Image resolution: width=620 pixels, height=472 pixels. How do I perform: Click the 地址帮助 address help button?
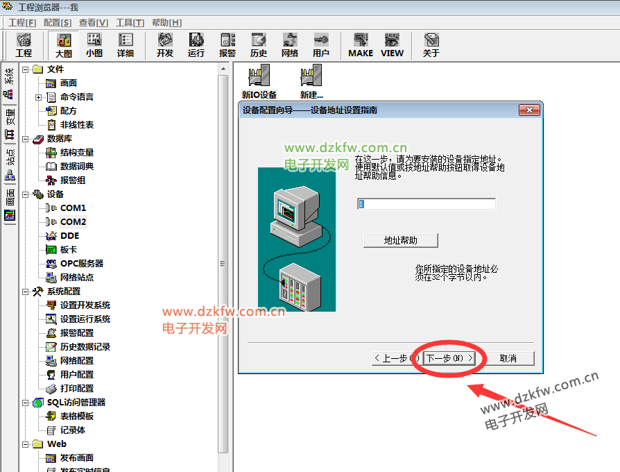click(x=401, y=240)
